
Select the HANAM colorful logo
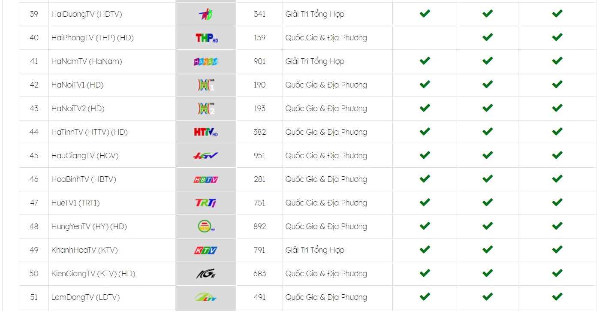pos(206,61)
